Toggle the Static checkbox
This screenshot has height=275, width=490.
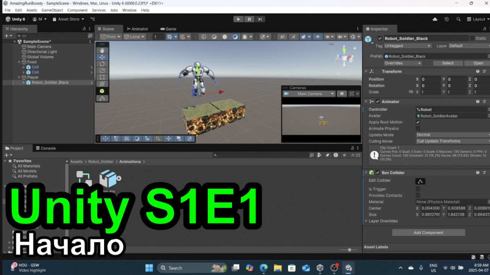pyautogui.click(x=472, y=38)
